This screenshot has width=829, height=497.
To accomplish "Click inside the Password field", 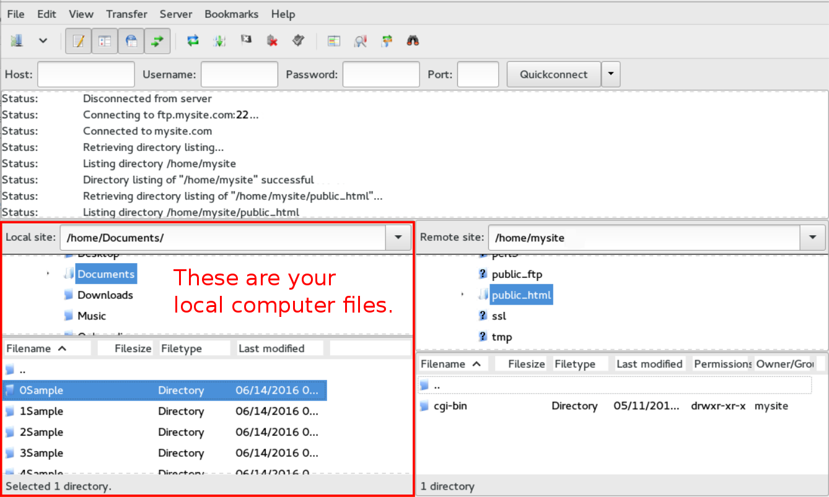I will point(380,74).
